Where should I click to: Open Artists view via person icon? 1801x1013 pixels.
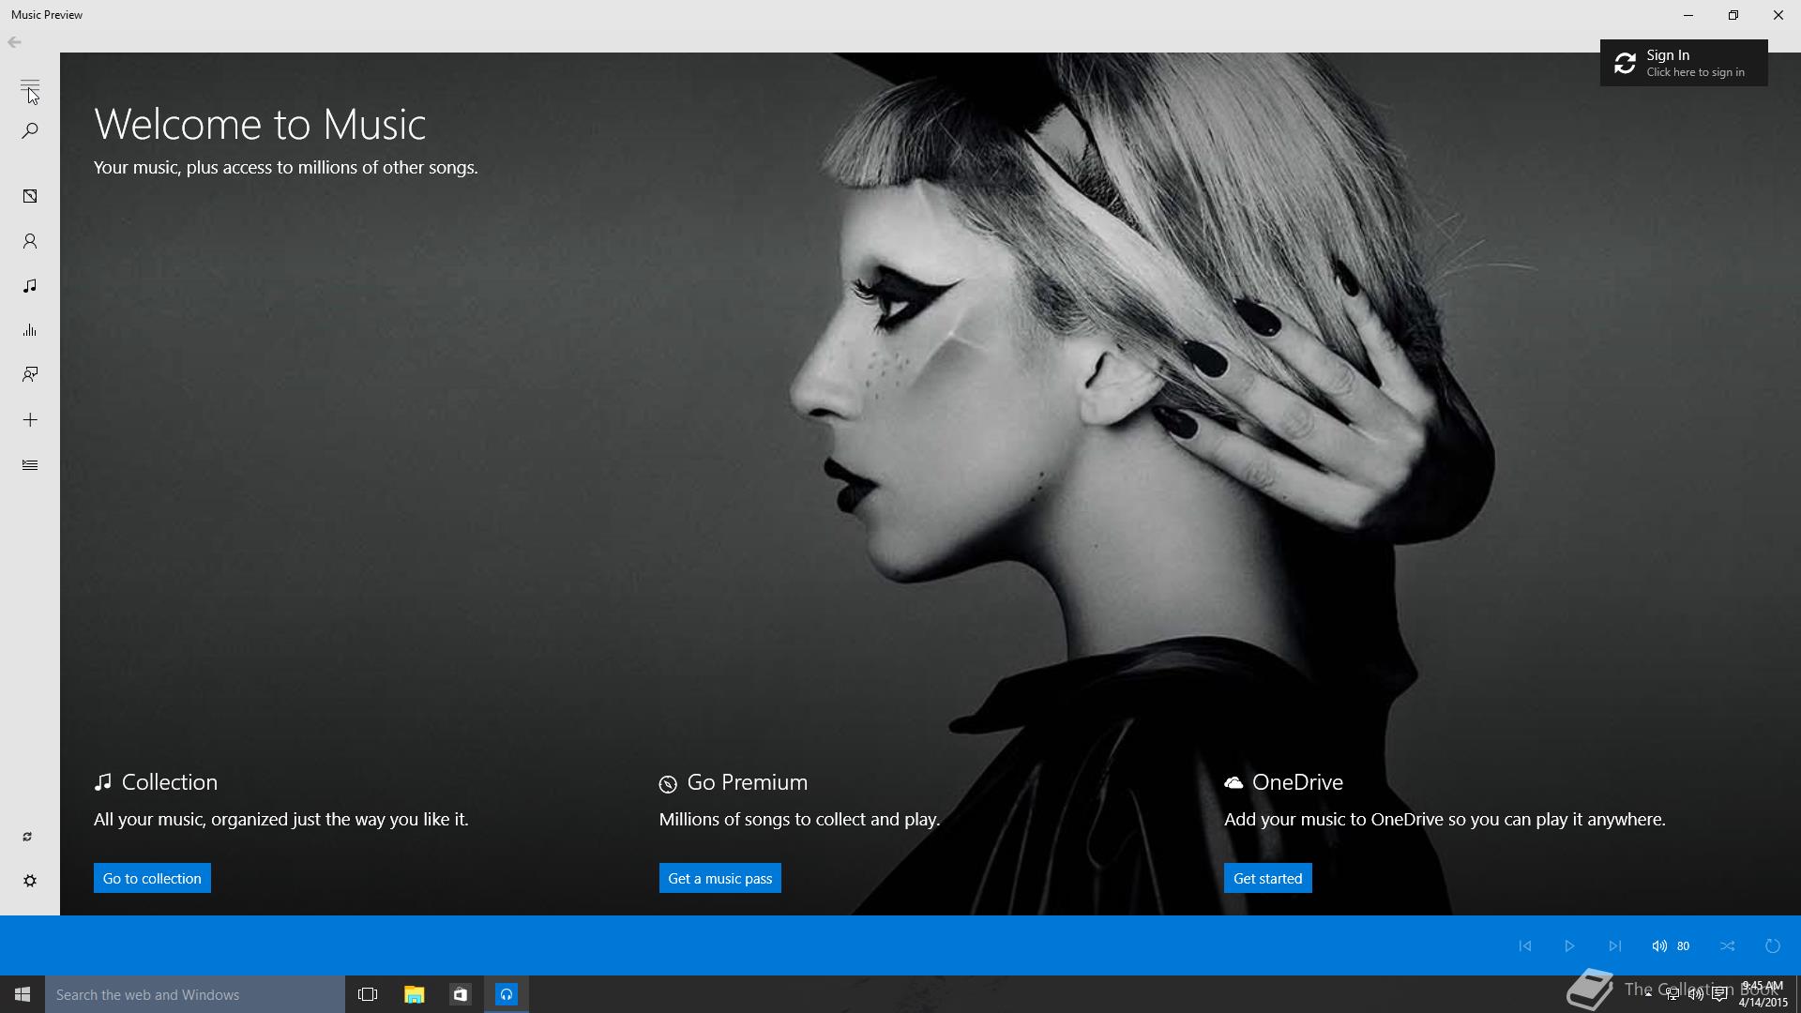[30, 241]
